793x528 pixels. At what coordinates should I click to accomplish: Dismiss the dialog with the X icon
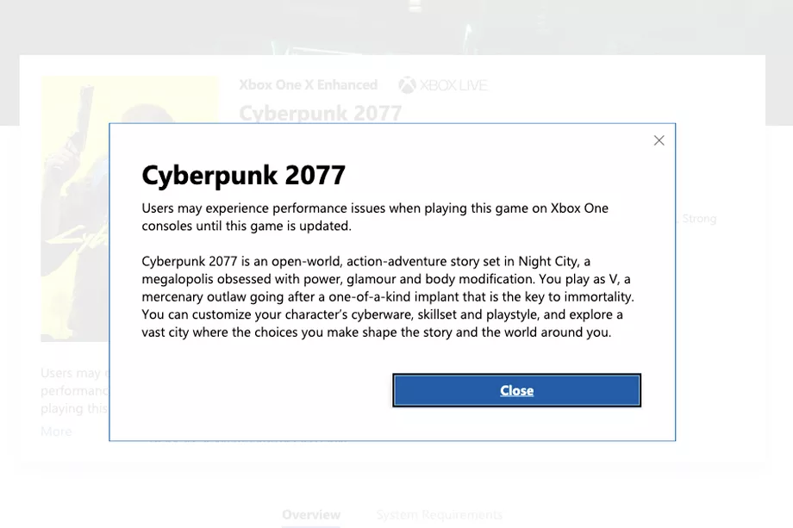[659, 140]
